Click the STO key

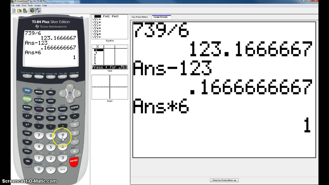point(27,151)
